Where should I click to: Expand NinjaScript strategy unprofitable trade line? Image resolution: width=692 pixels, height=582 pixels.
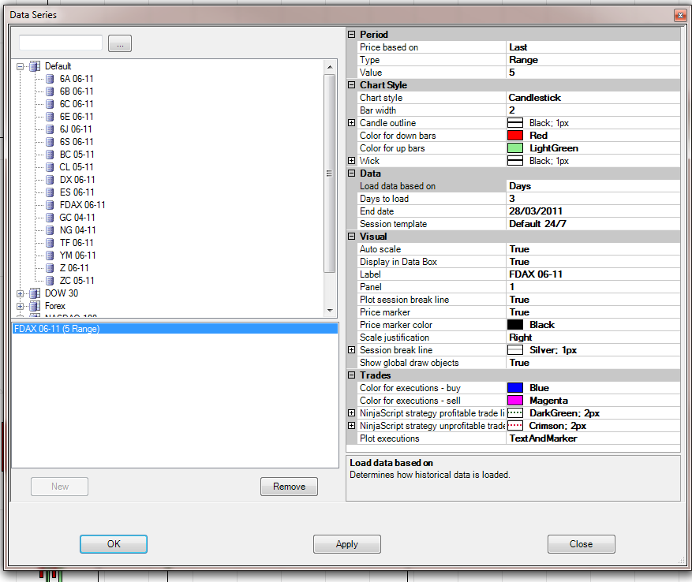pos(351,426)
